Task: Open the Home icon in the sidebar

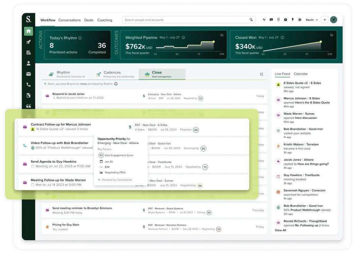Action: [x=28, y=31]
